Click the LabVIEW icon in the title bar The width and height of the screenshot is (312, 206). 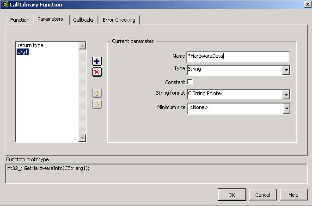5,4
